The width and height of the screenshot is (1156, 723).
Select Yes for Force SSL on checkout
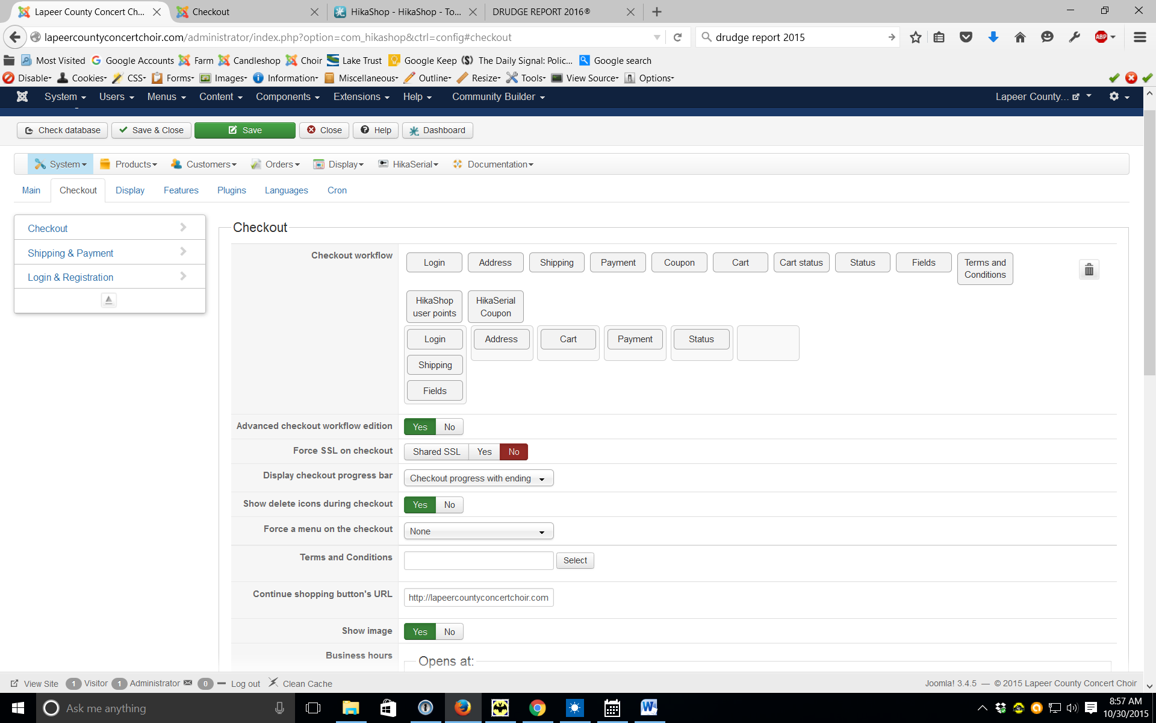click(484, 452)
